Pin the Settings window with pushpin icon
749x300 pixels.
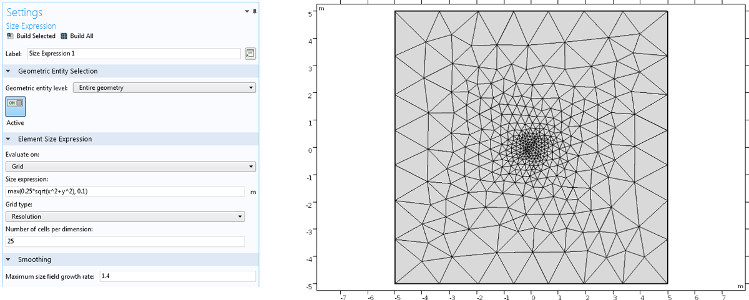click(255, 12)
